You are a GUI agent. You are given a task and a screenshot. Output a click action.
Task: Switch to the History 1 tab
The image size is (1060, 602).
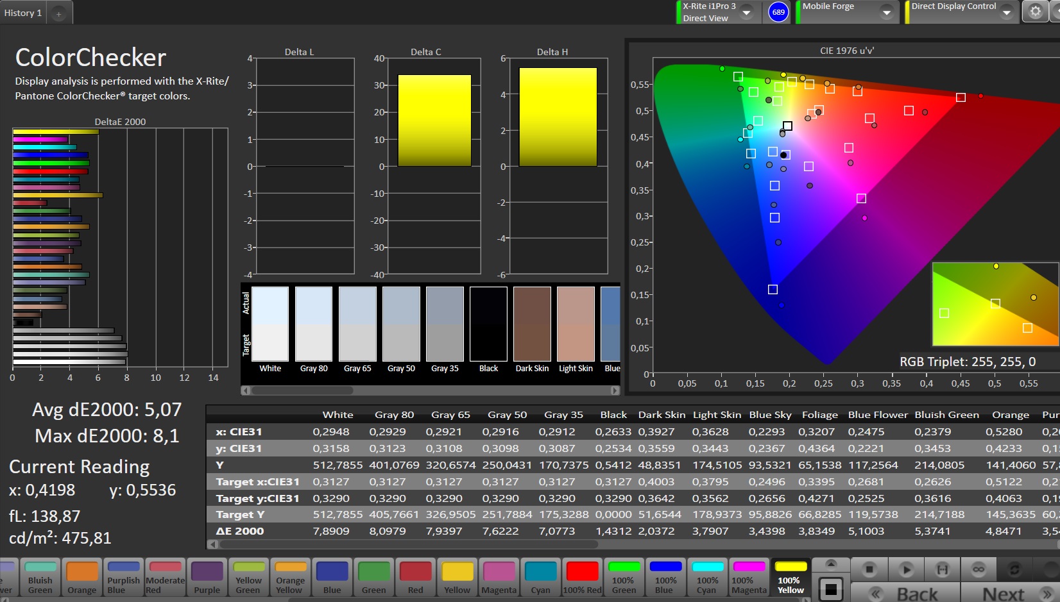[23, 13]
